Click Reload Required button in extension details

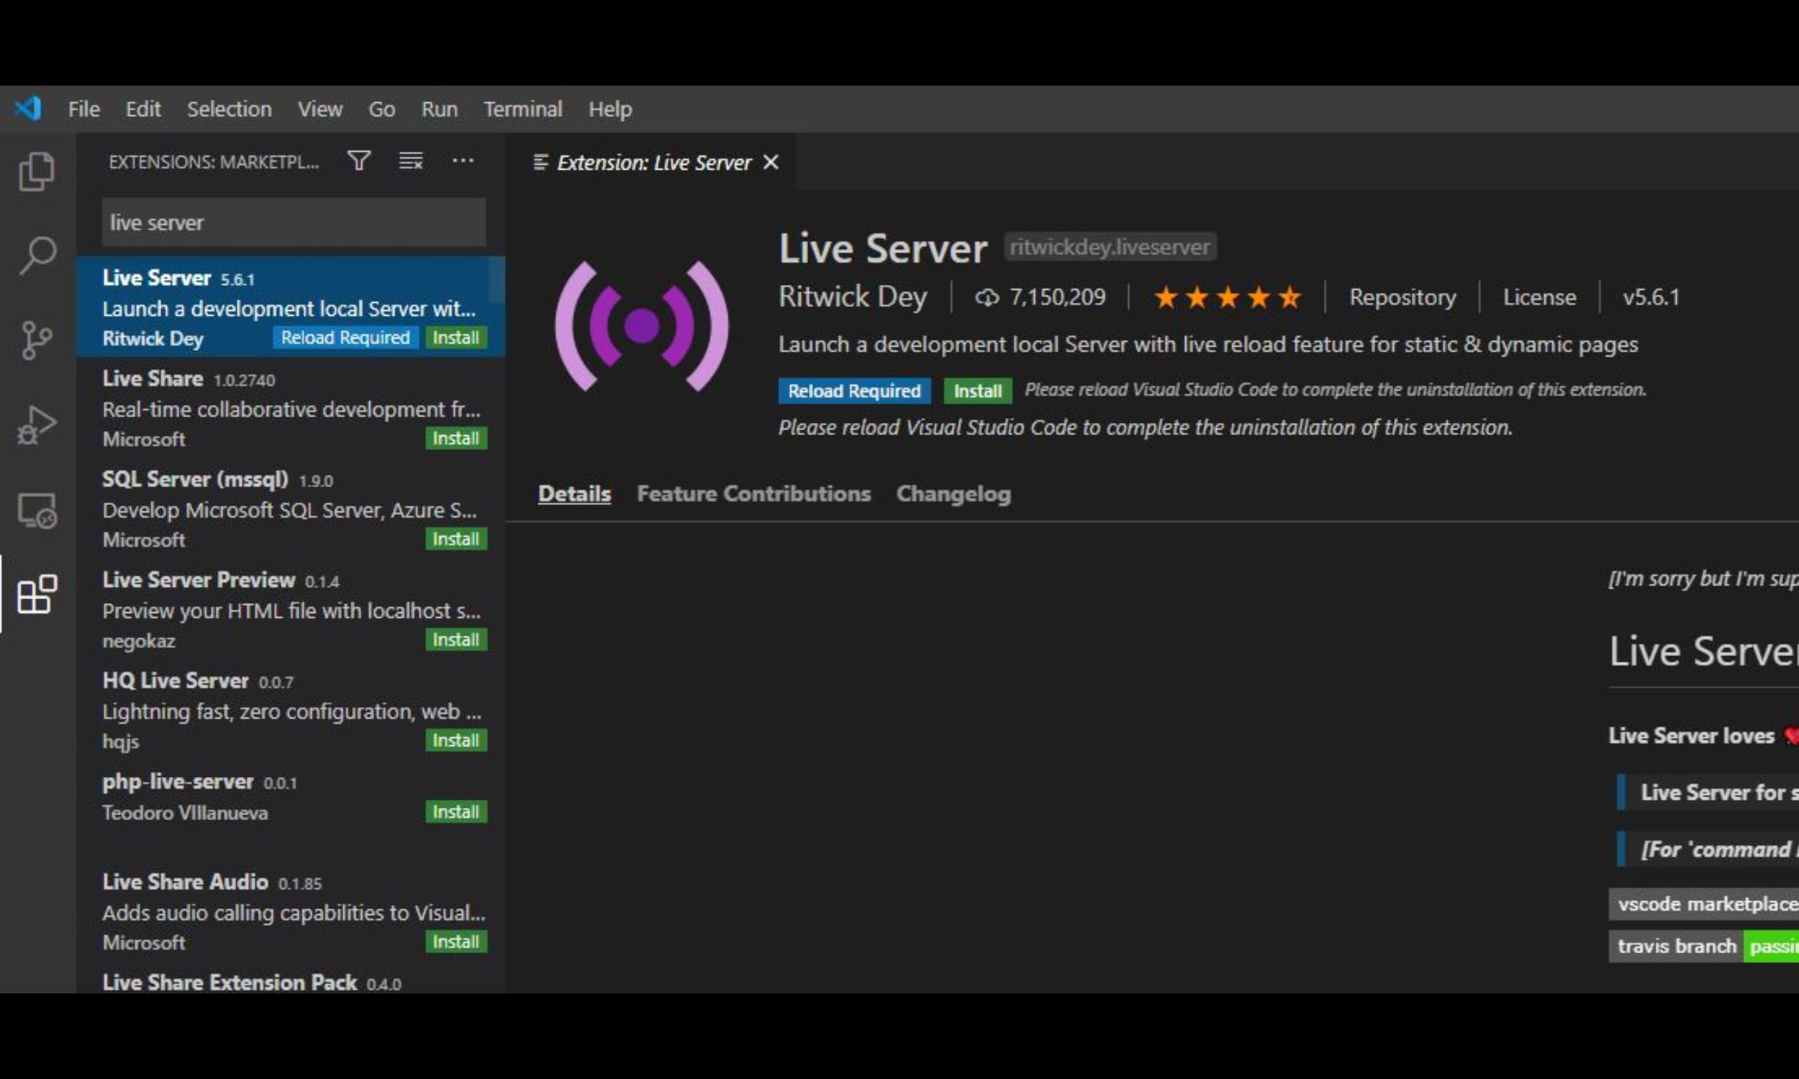(x=853, y=391)
